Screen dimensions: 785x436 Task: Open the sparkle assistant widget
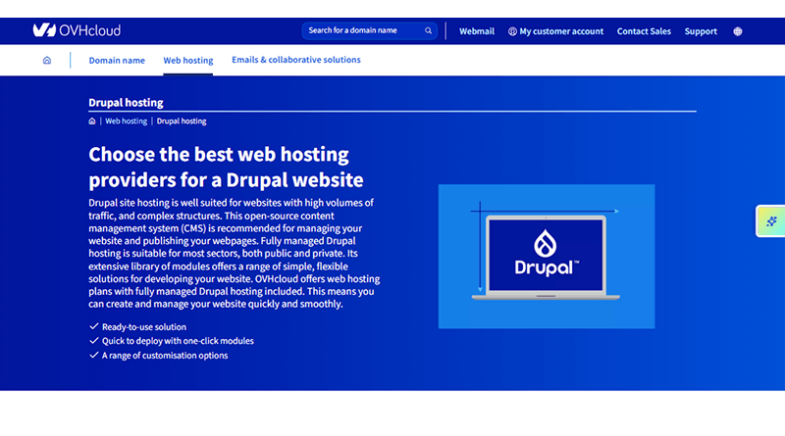coord(771,221)
